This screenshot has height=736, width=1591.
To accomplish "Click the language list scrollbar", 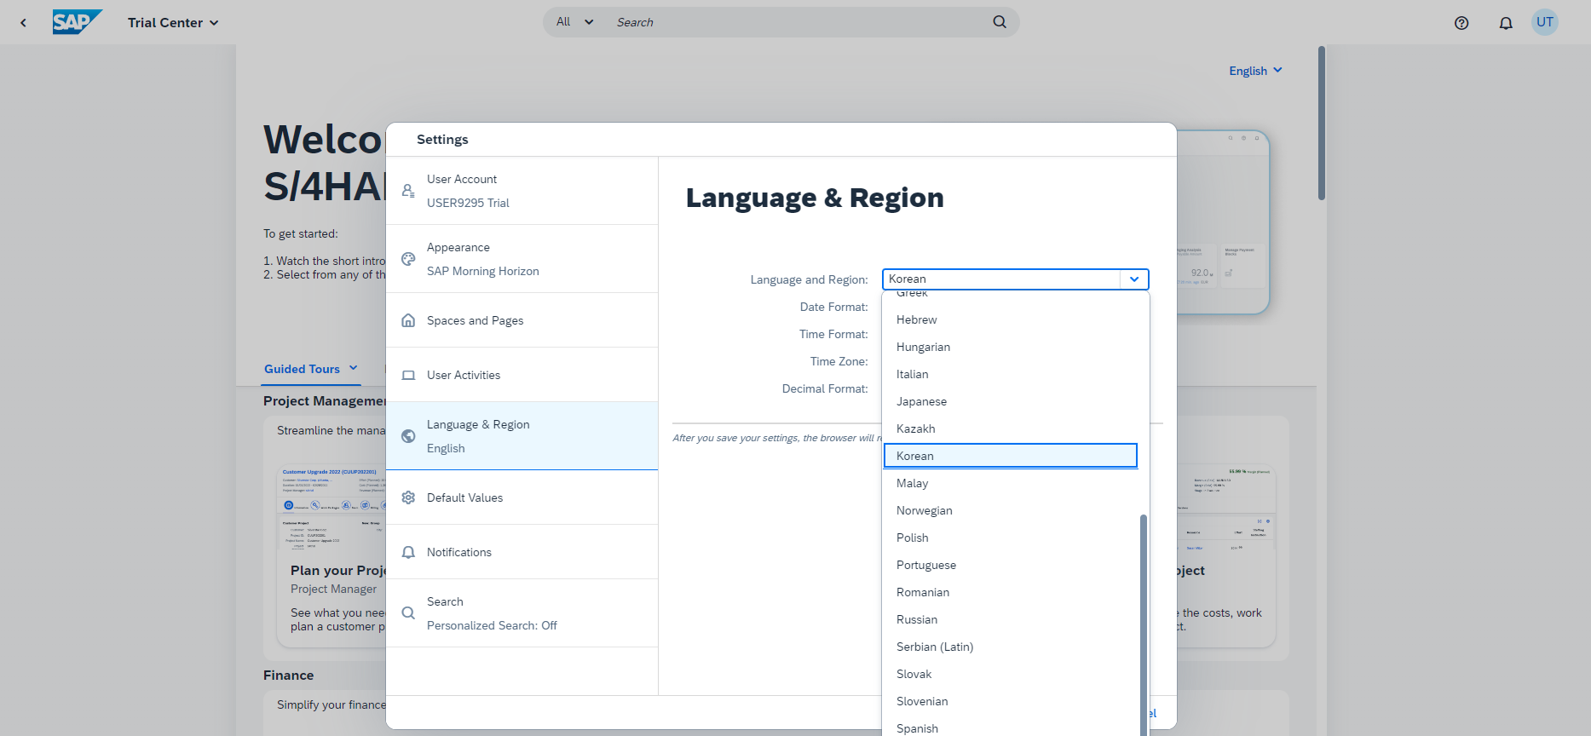I will 1144,624.
